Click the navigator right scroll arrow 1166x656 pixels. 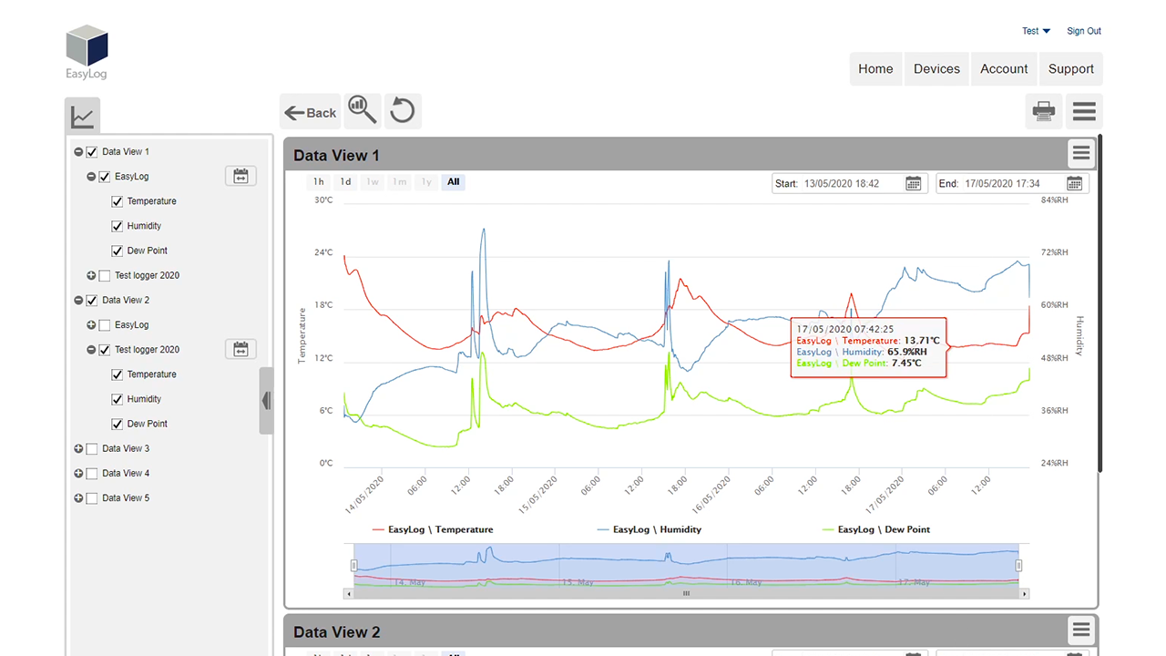tap(1025, 593)
